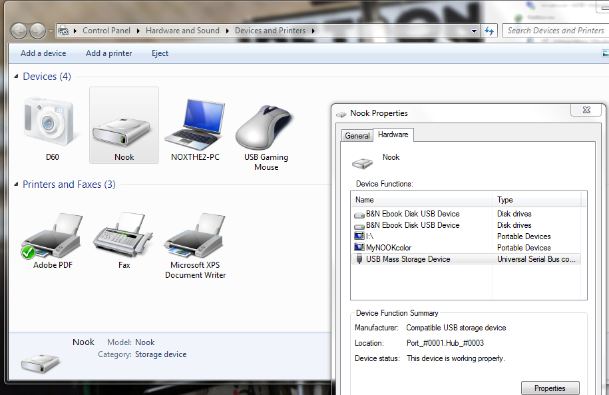Click the view options icon in toolbar
The image size is (609, 395).
605,53
